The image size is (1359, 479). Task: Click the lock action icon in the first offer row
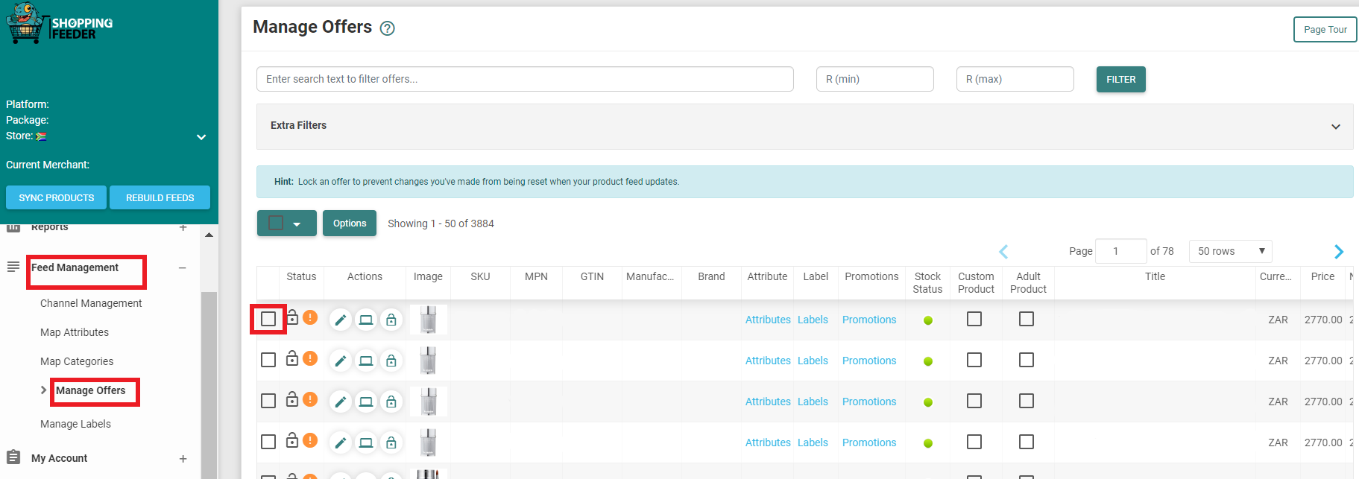point(391,320)
